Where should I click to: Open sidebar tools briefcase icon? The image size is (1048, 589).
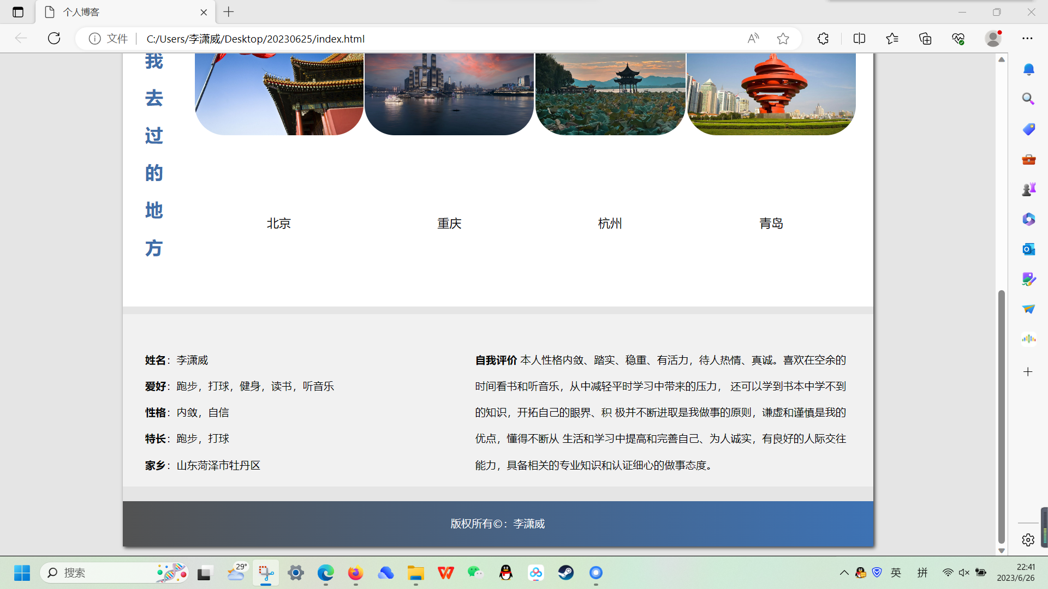(1028, 159)
